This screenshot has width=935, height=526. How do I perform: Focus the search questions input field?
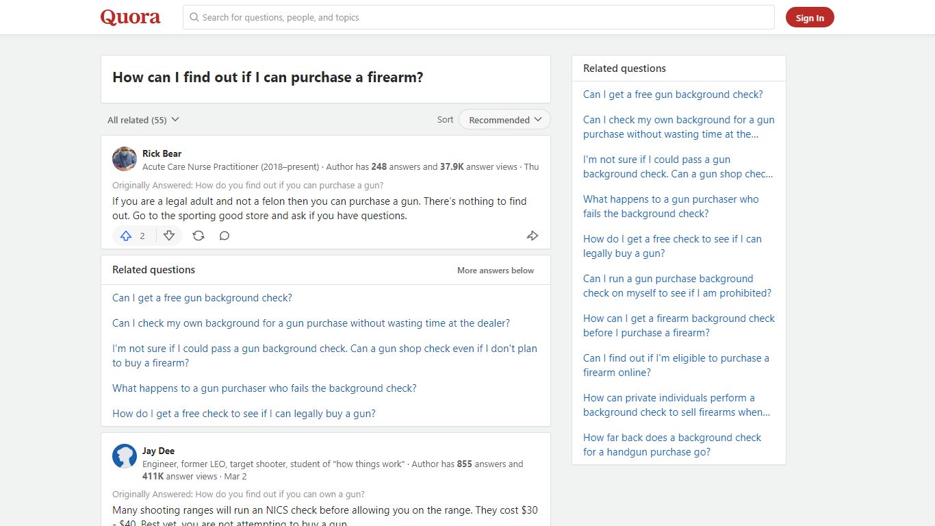[x=478, y=17]
